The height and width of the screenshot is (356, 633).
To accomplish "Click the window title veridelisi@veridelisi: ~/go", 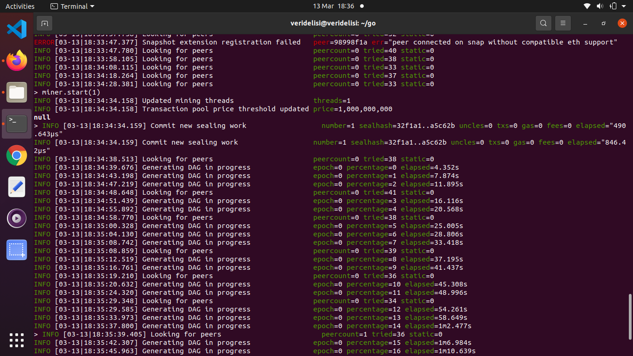I will (x=333, y=23).
